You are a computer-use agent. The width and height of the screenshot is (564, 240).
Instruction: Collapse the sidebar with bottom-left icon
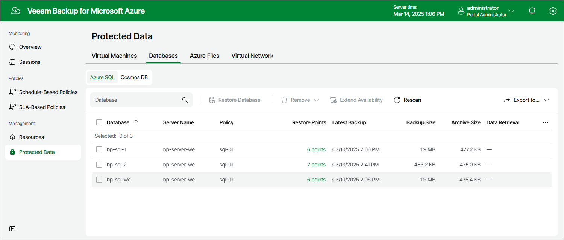click(x=12, y=229)
